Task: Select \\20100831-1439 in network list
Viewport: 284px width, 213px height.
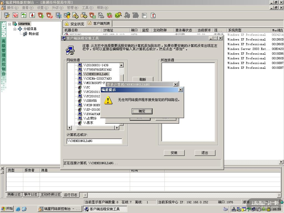Action: (96, 65)
